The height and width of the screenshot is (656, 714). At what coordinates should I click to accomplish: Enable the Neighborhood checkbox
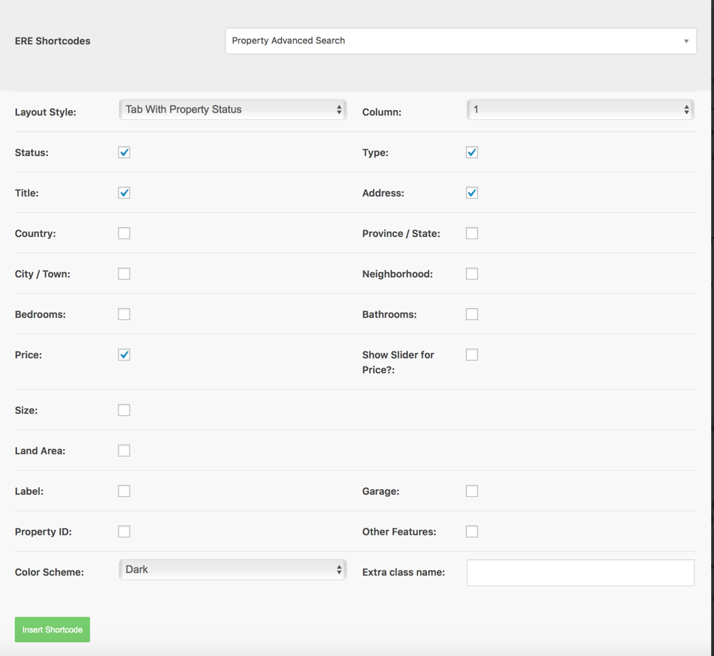click(x=472, y=274)
